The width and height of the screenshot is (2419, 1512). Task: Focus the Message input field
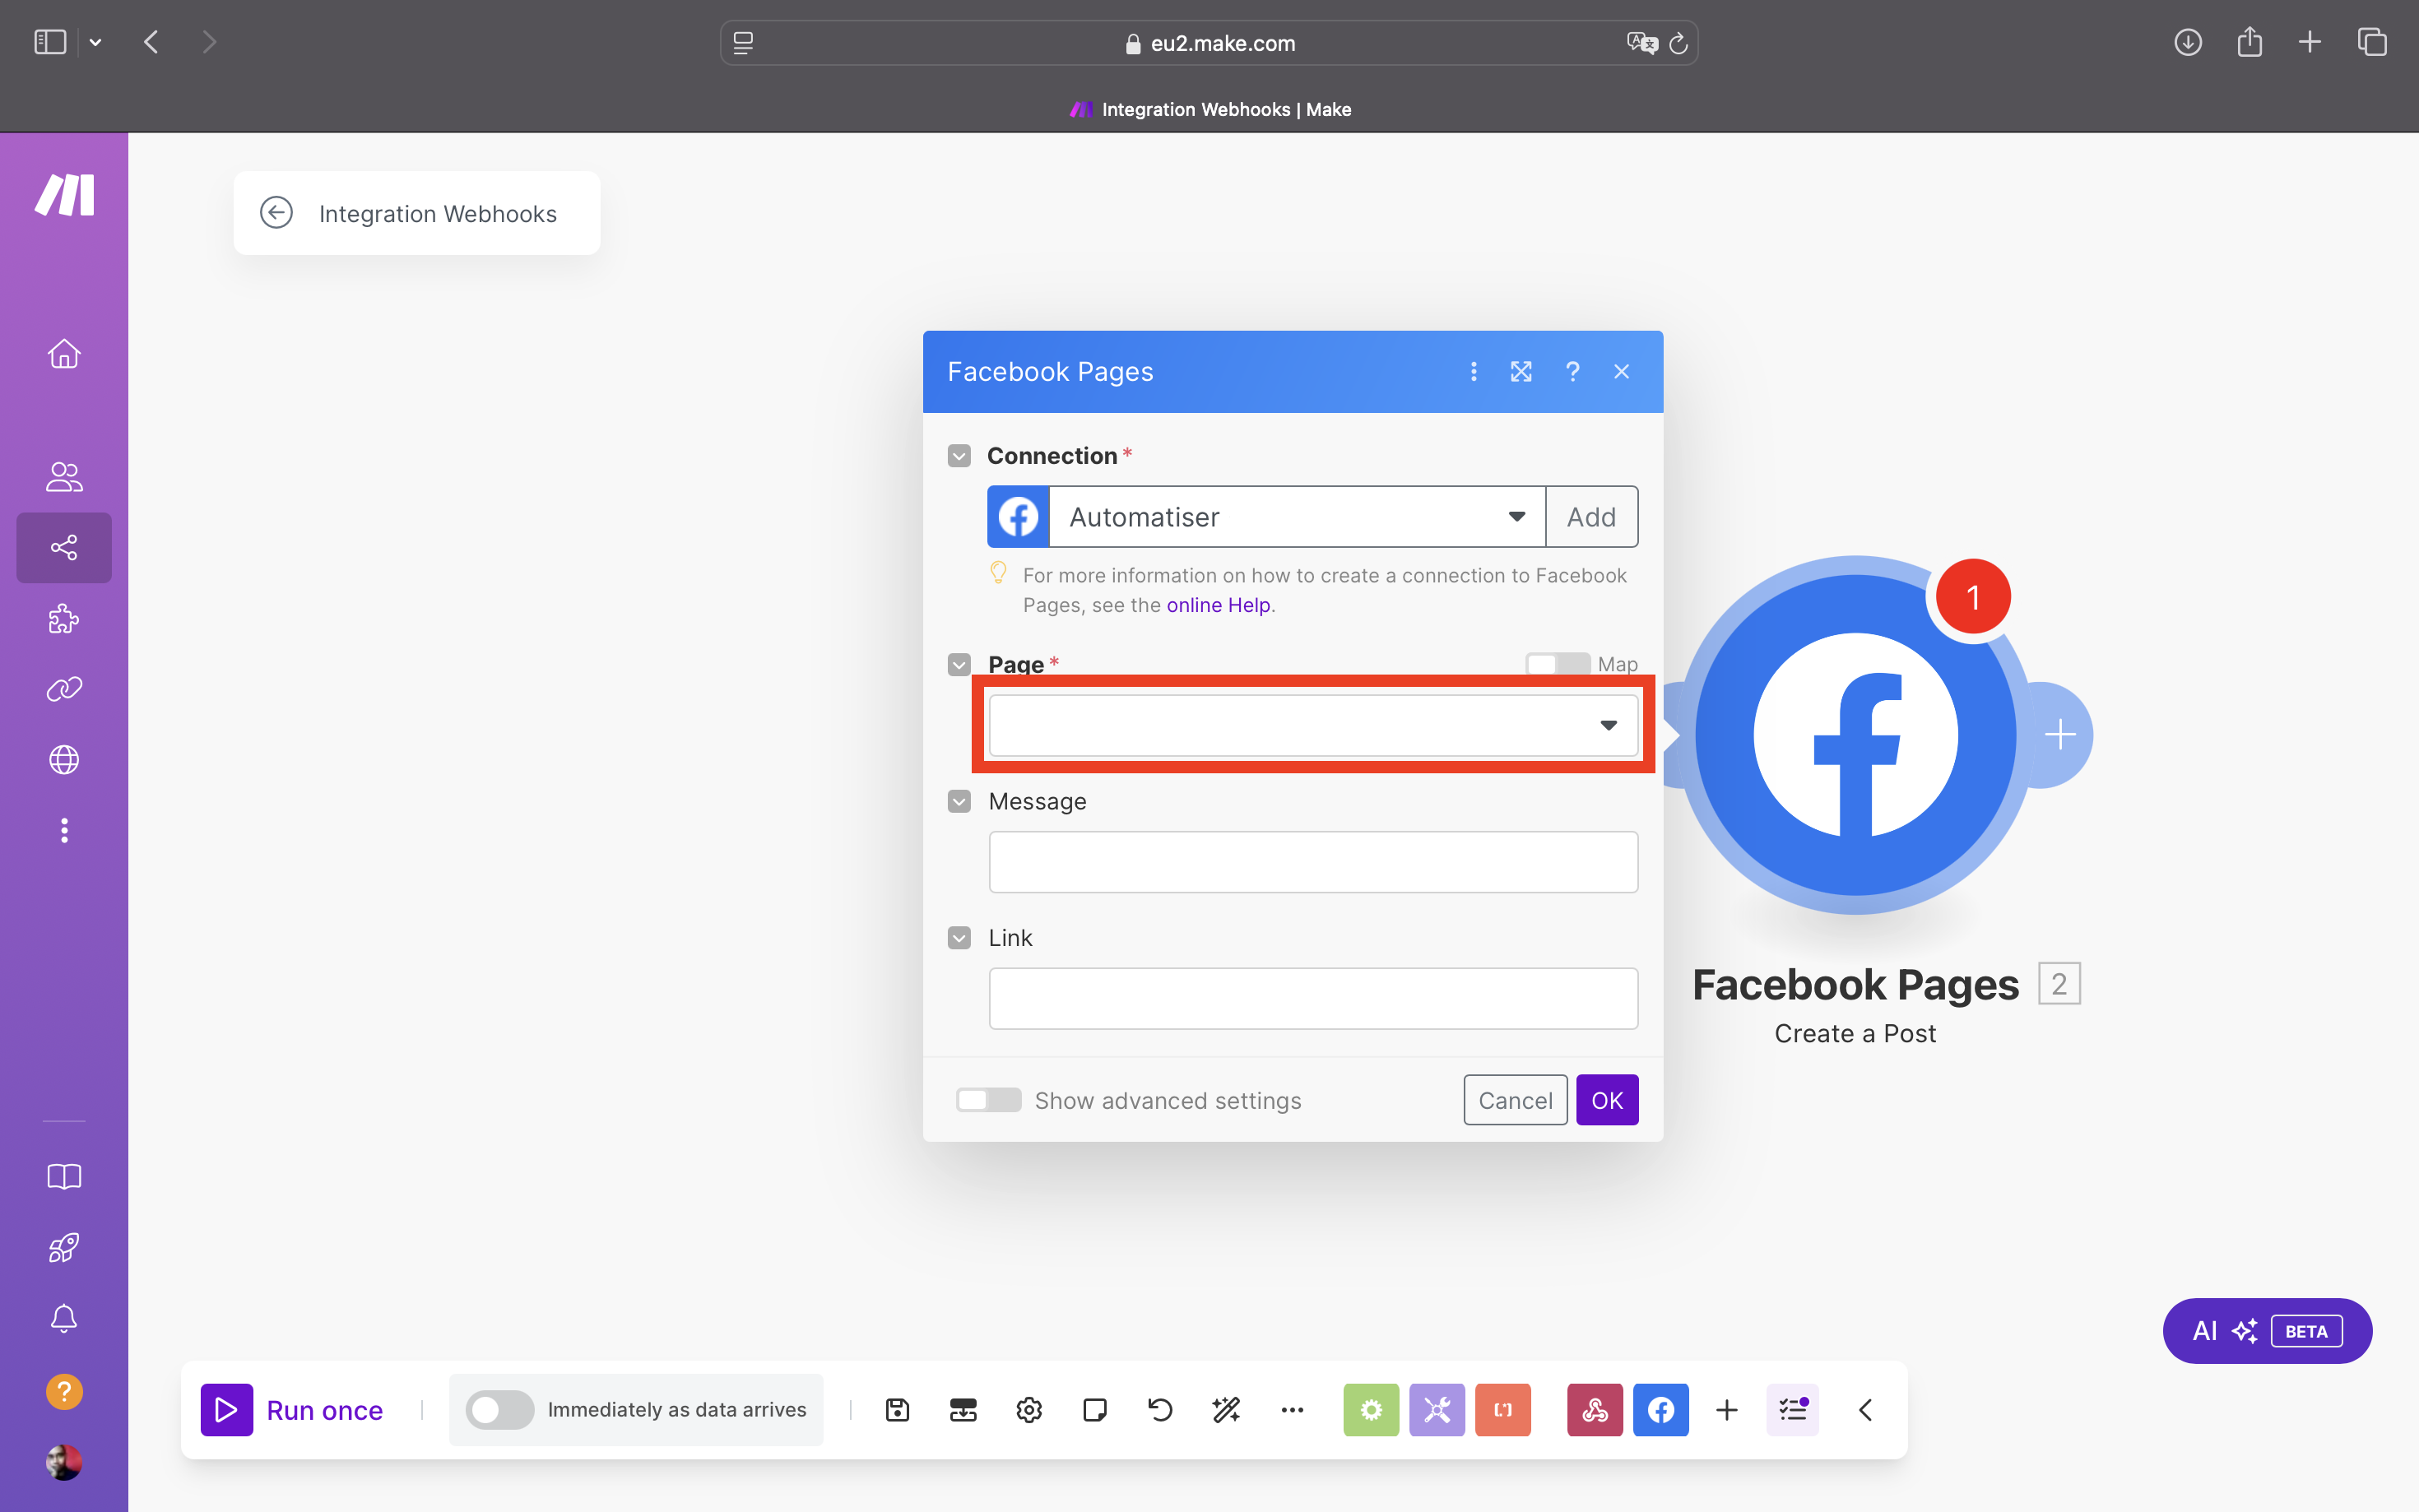(1313, 862)
